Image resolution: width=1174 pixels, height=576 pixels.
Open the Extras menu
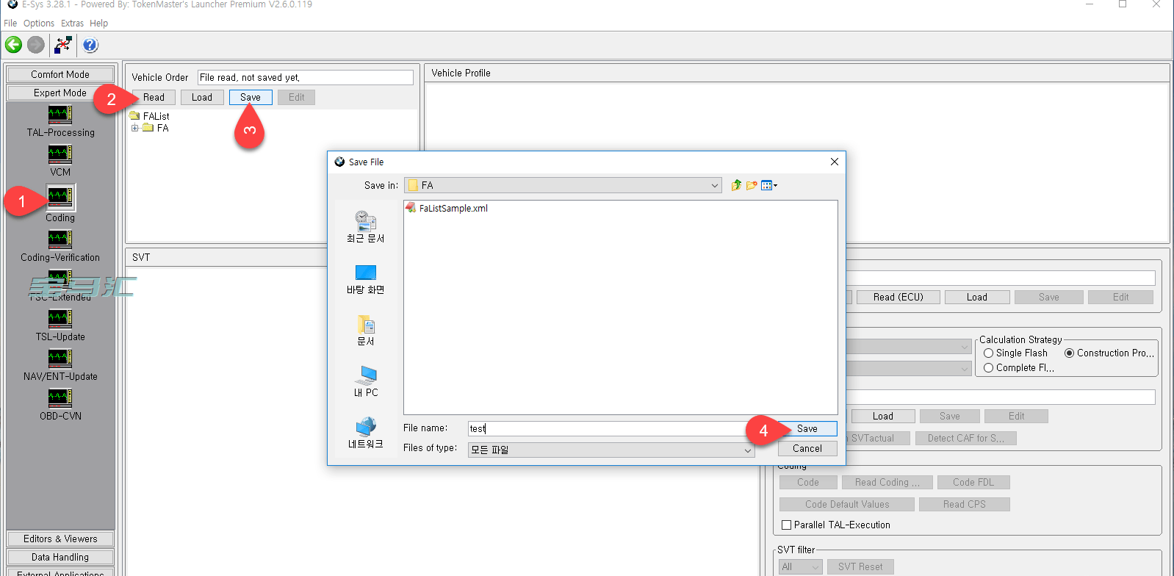[72, 24]
